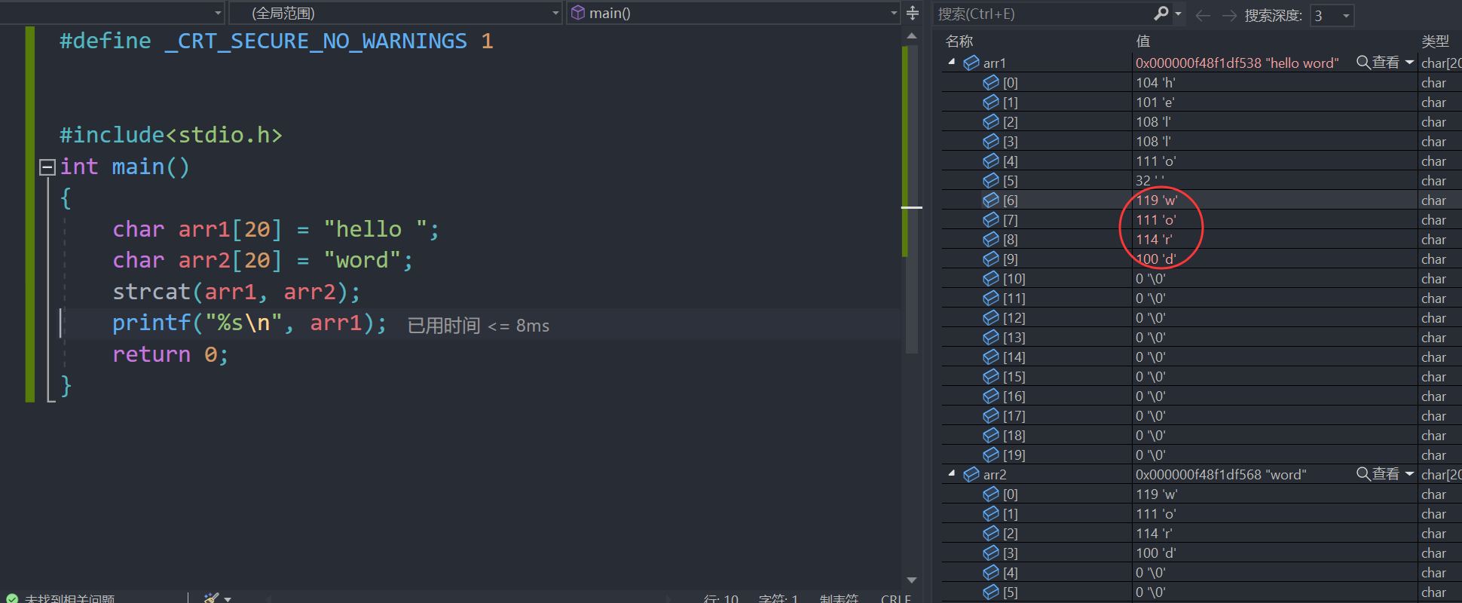This screenshot has width=1462, height=603.
Task: Click the icon of arr2 element [0]
Action: 991,494
